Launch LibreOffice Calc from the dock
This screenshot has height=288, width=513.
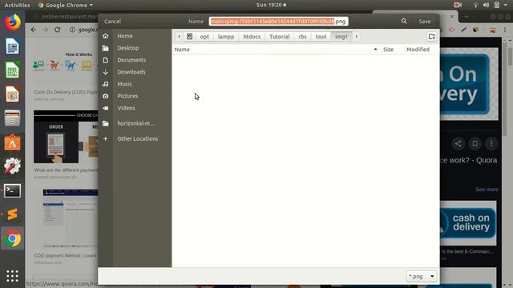pyautogui.click(x=13, y=70)
